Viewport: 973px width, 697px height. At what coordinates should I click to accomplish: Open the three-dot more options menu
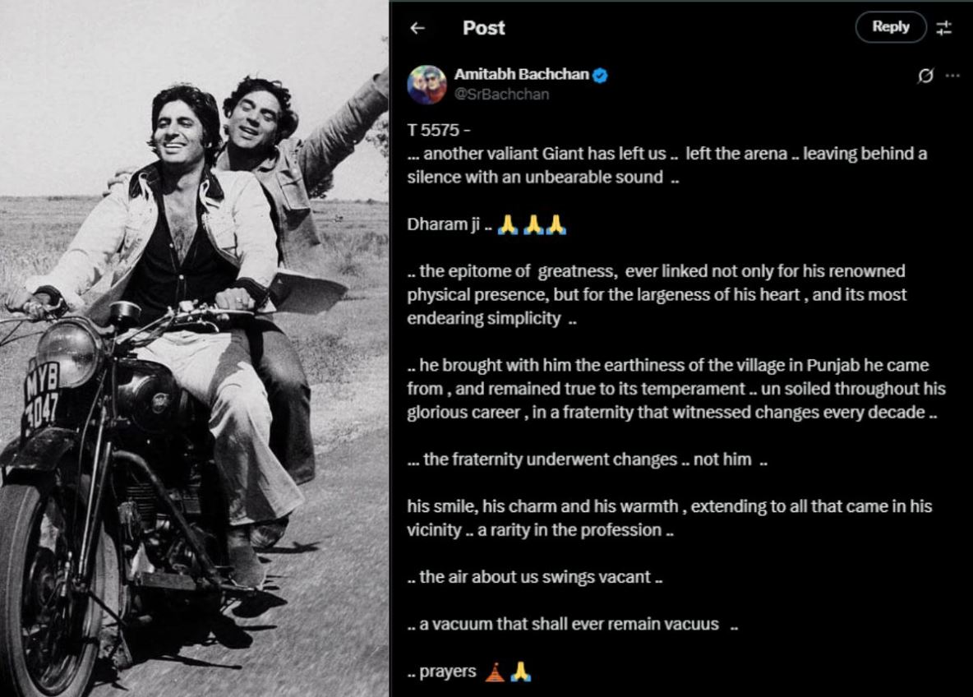coord(952,76)
